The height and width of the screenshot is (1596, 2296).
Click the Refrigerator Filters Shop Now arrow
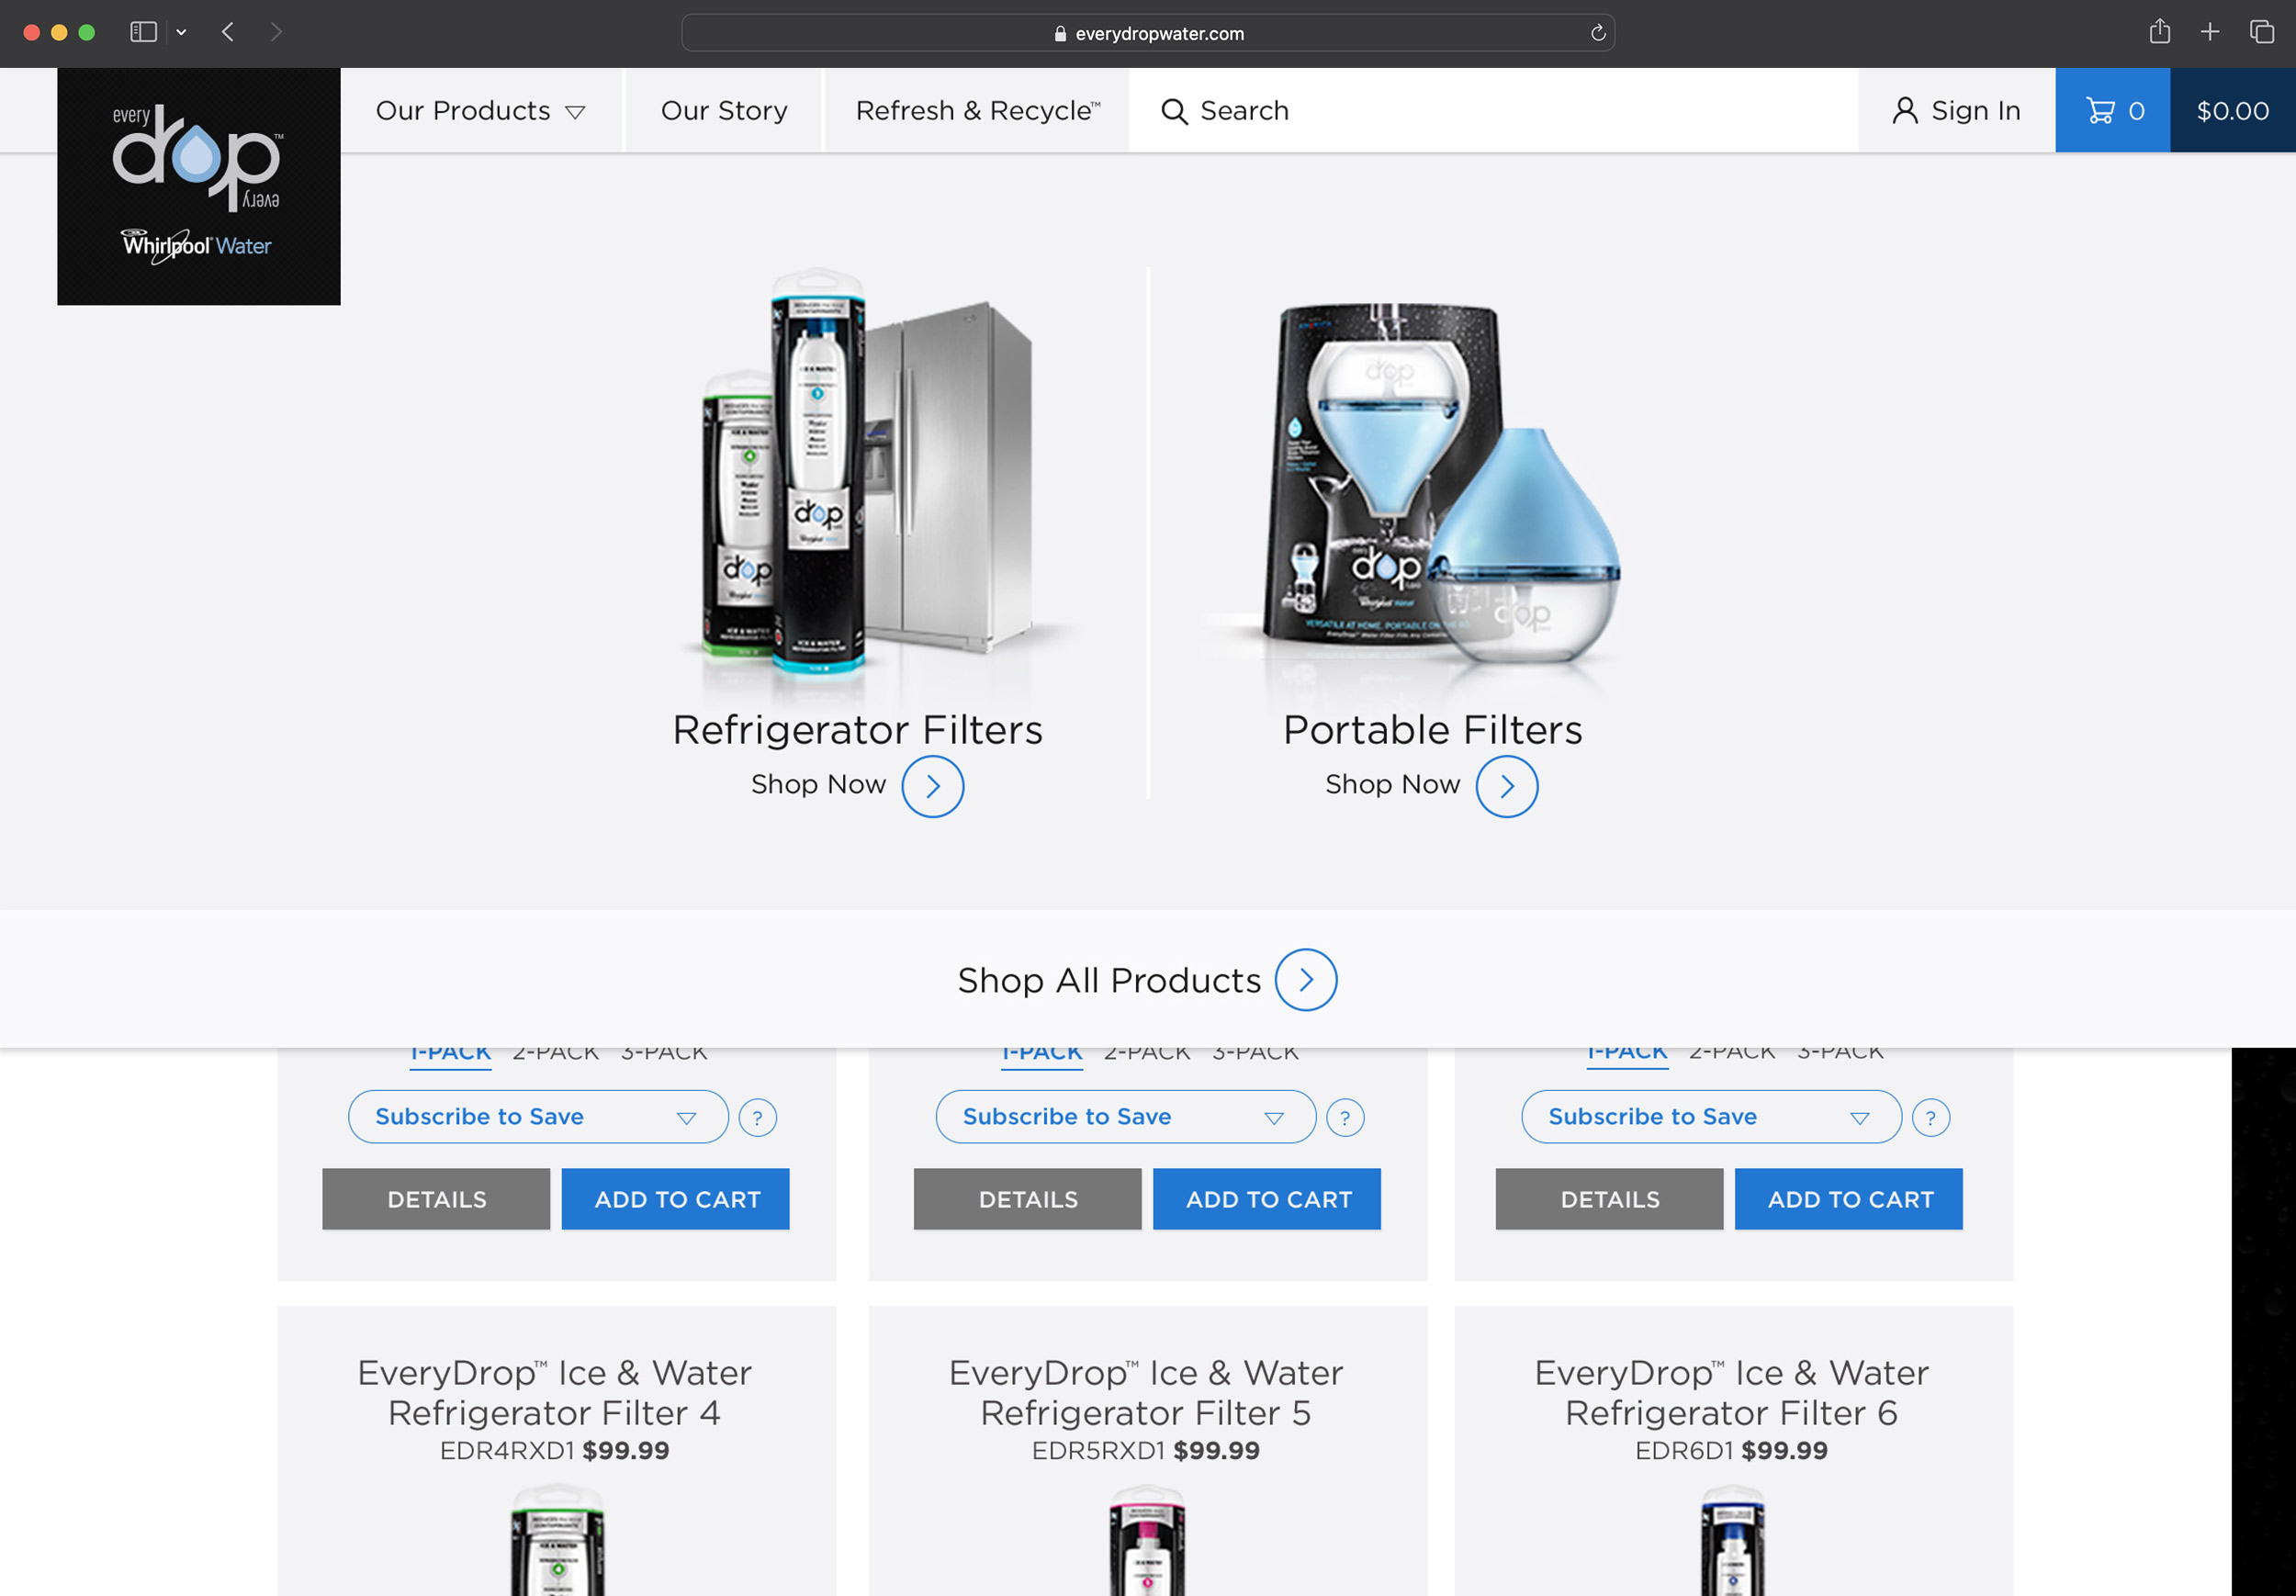tap(932, 786)
